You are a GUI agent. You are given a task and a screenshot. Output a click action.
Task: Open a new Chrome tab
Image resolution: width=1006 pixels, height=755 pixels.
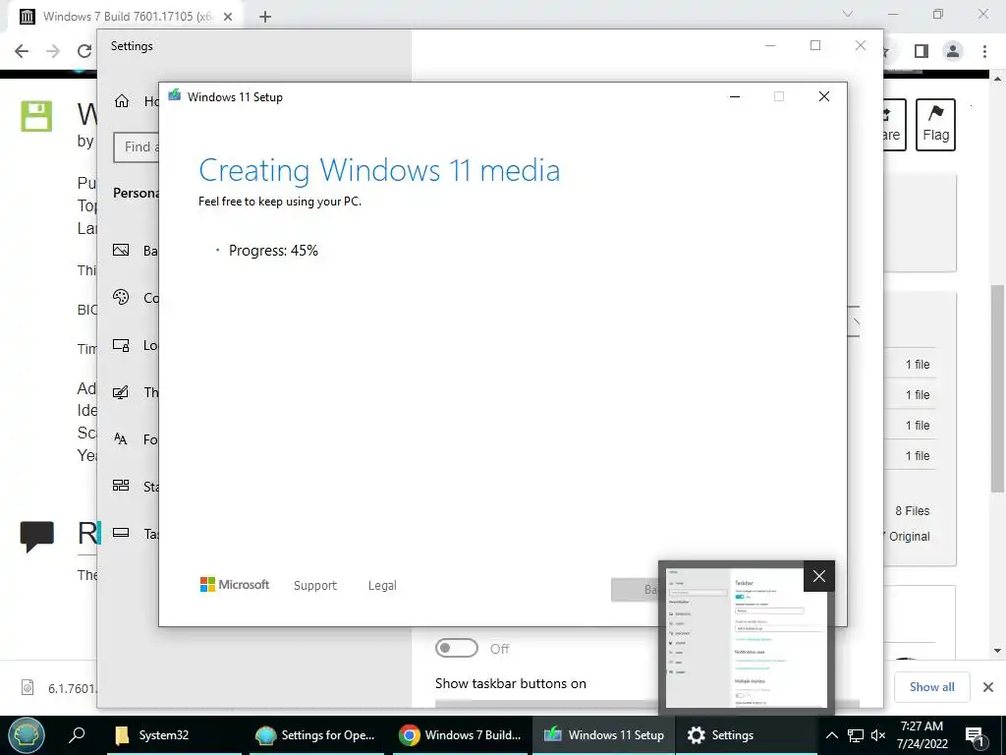click(x=265, y=17)
